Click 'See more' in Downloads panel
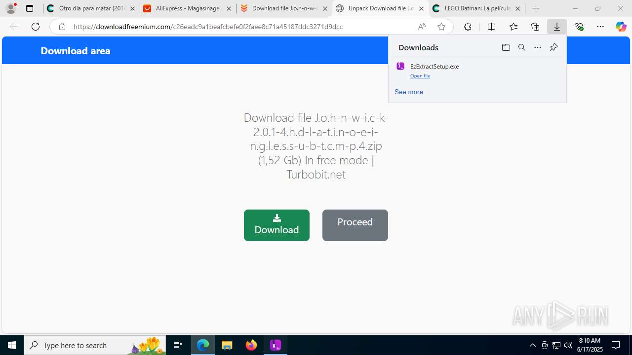632x355 pixels. 409,92
